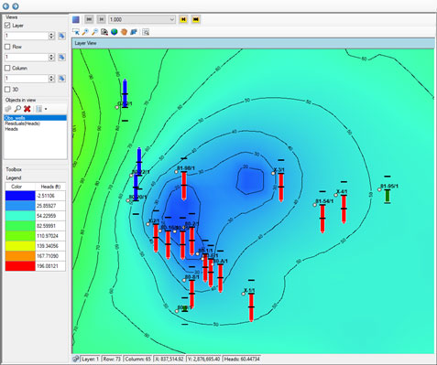Click the 81-95/1 well label on map
The image size is (437, 365).
[x=389, y=186]
